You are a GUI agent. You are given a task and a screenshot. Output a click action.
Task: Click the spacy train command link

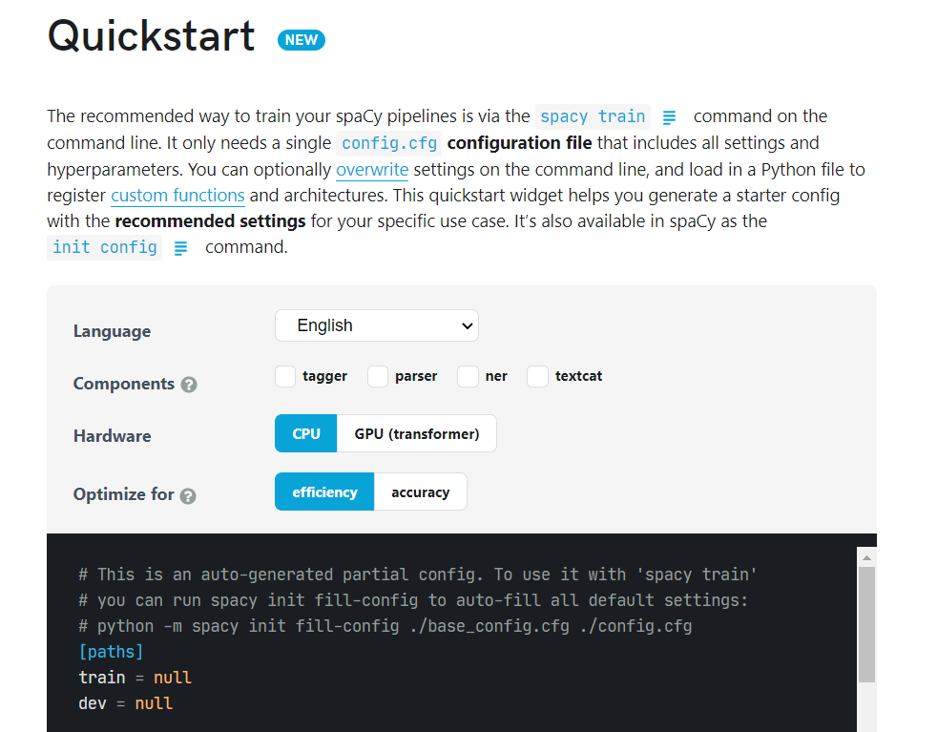(593, 116)
